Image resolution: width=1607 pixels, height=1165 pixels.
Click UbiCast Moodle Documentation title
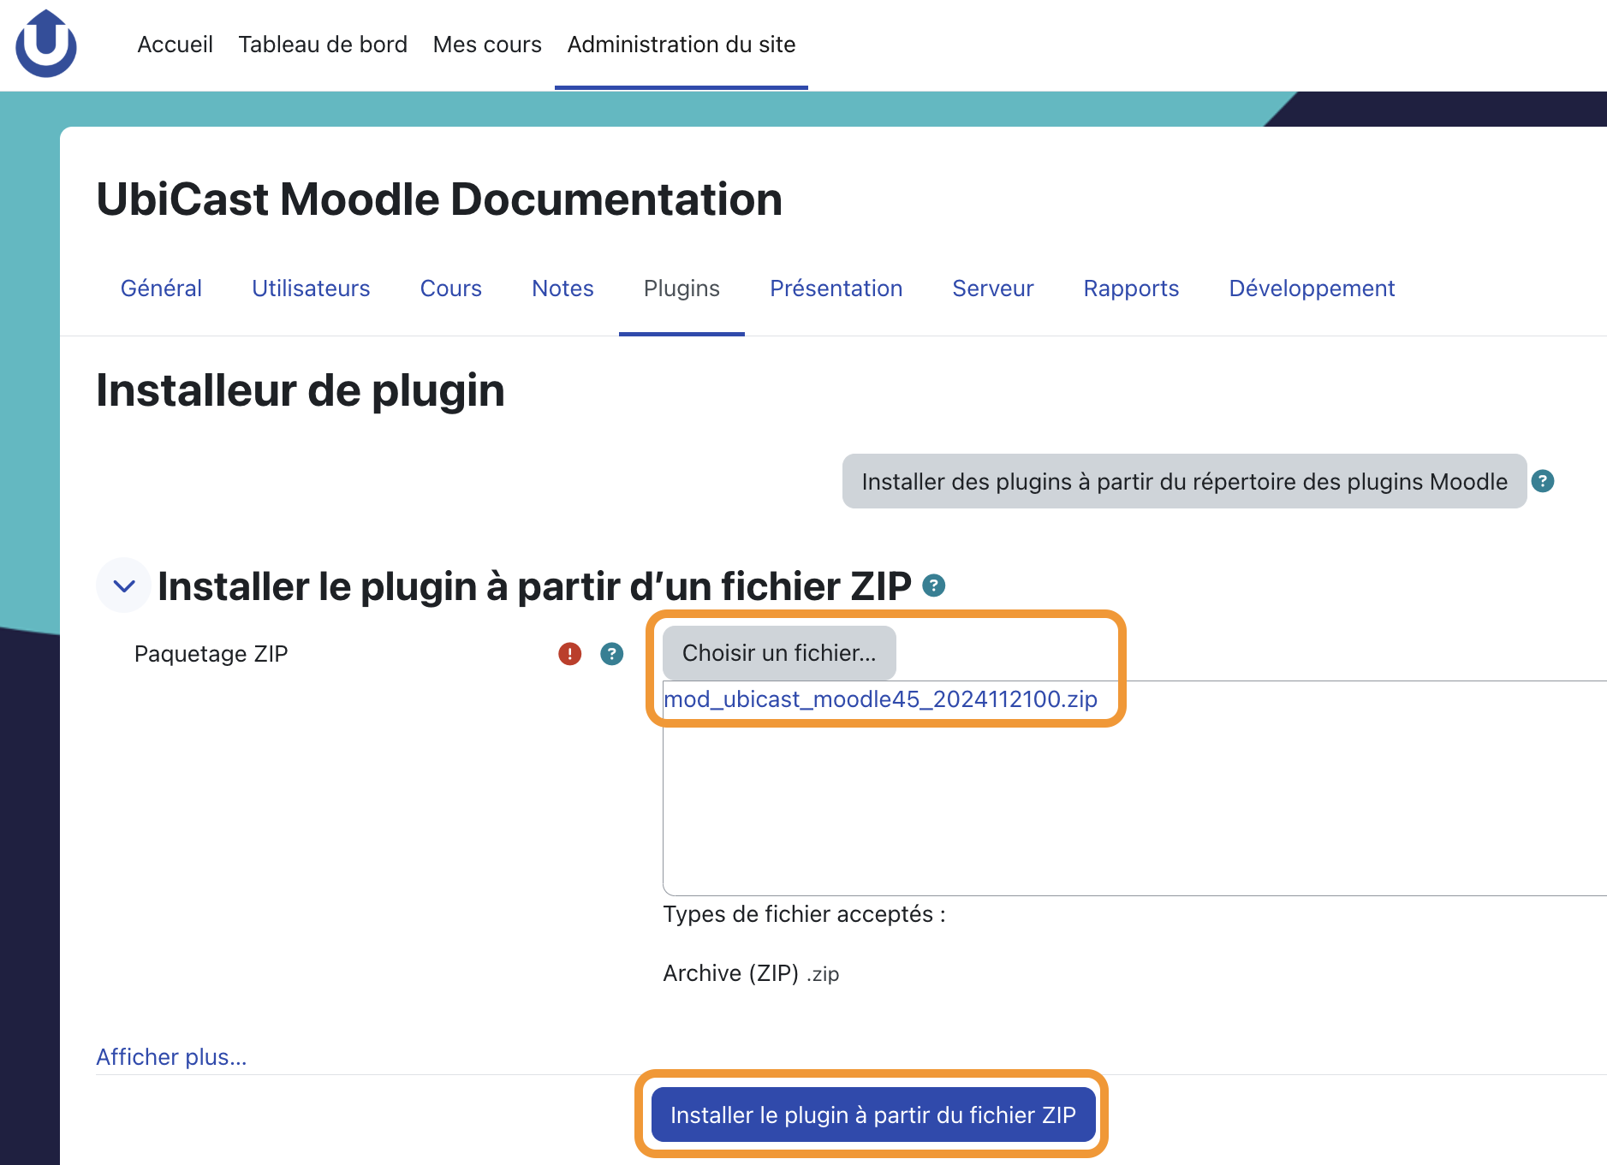pos(439,199)
